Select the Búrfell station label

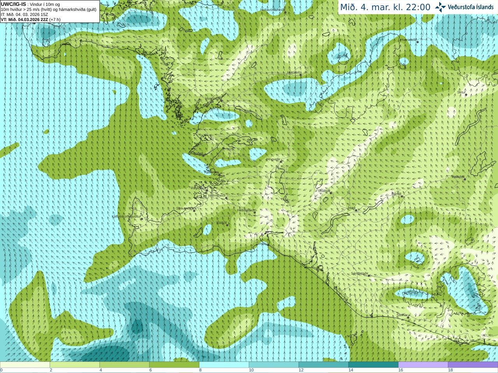pos(396,194)
